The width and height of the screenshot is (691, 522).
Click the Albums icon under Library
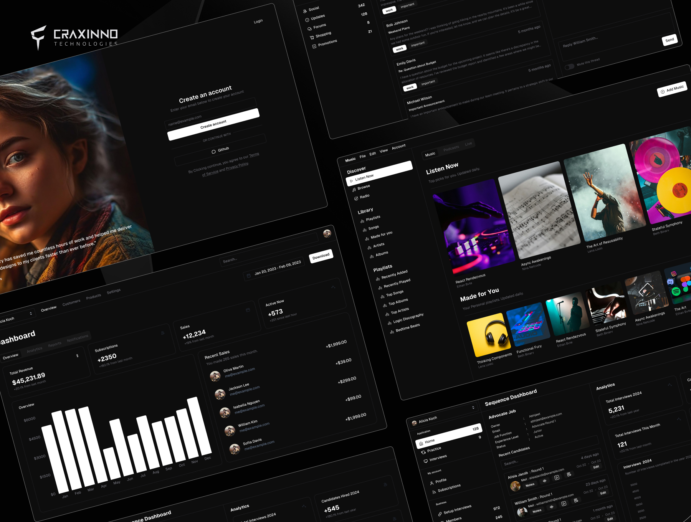[372, 256]
